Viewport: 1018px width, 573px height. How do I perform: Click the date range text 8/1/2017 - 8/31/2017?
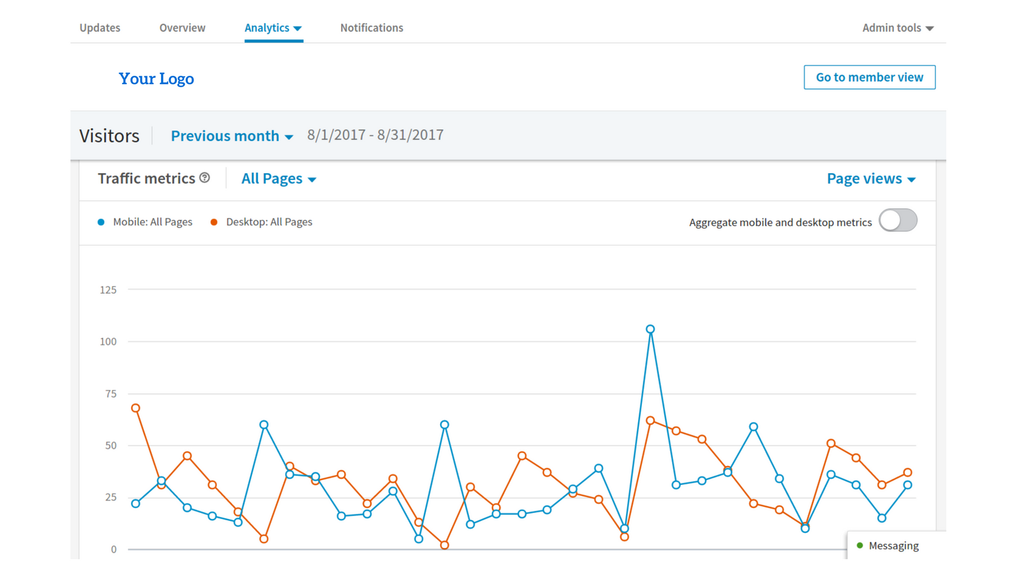coord(375,135)
